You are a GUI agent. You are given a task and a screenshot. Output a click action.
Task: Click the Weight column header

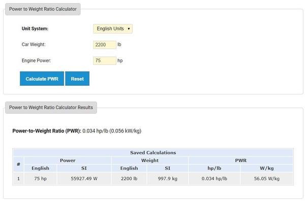pyautogui.click(x=150, y=160)
